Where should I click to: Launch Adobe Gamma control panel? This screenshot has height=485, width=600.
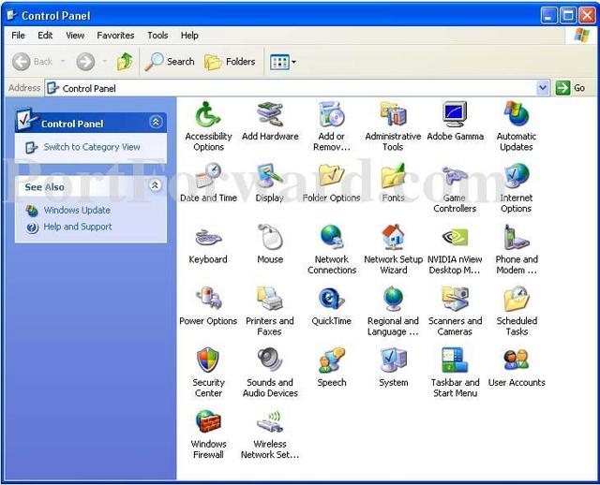(x=455, y=115)
